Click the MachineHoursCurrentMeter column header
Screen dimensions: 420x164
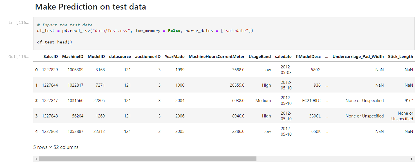216,56
